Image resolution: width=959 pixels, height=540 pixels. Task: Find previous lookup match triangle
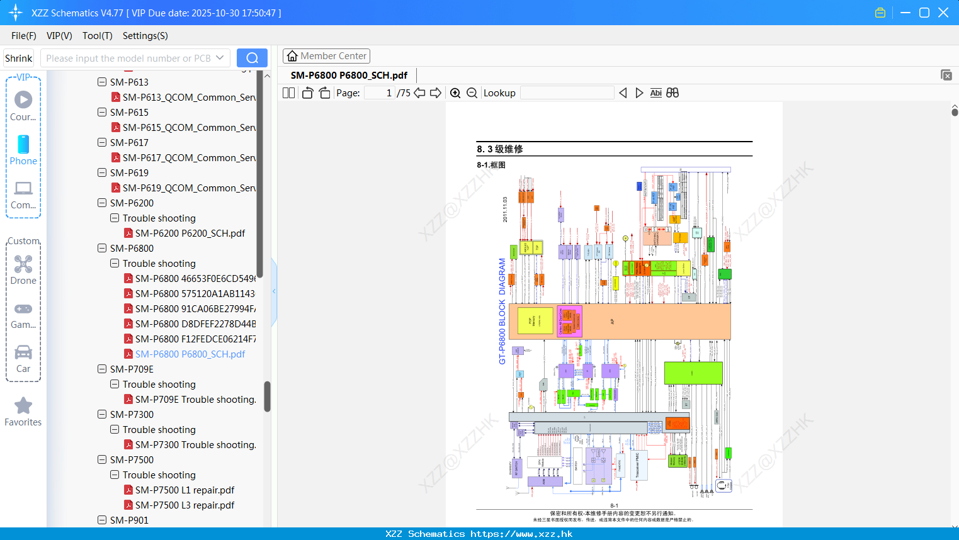coord(623,93)
